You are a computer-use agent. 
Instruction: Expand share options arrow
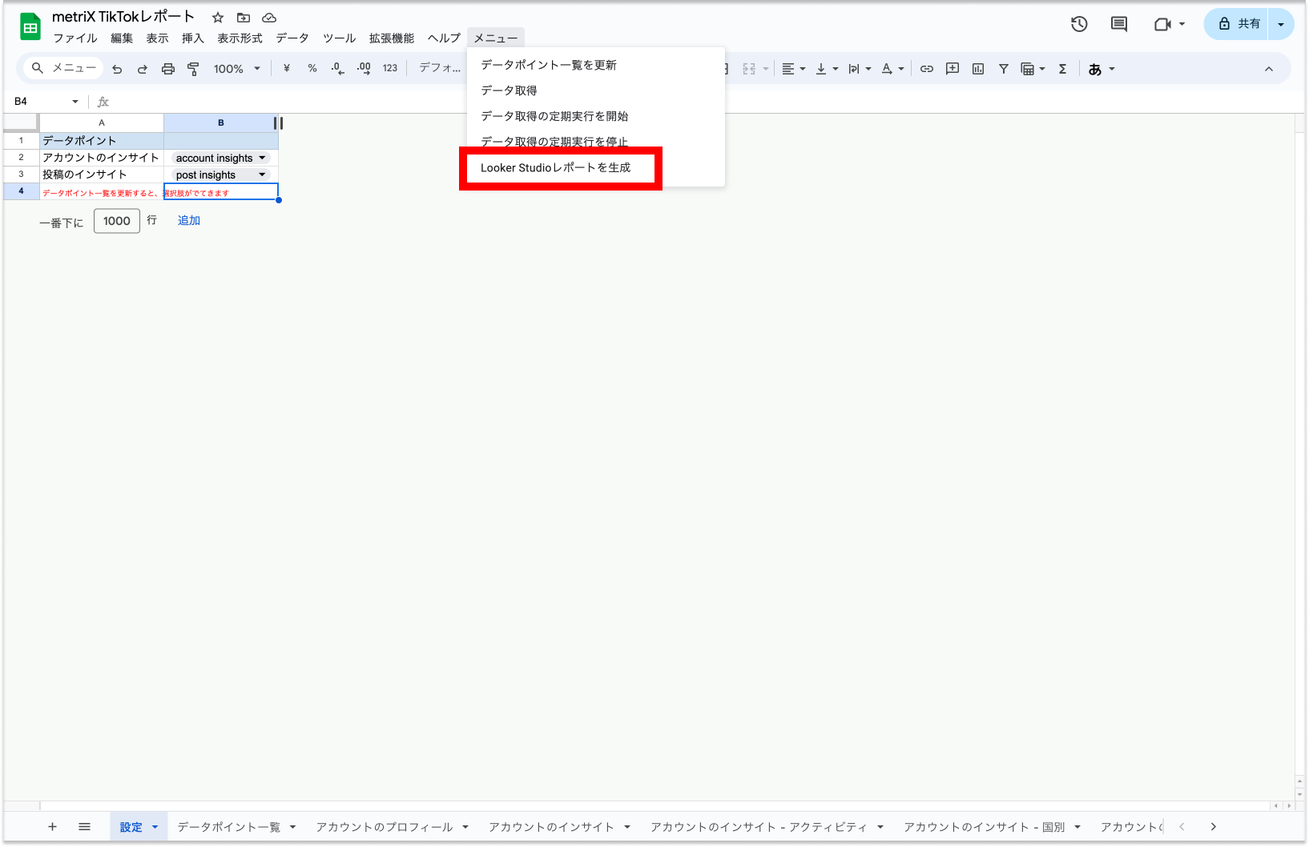tap(1281, 24)
